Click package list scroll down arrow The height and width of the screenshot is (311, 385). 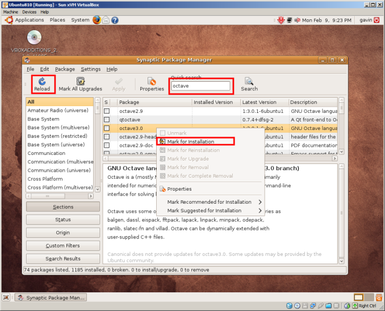point(341,152)
